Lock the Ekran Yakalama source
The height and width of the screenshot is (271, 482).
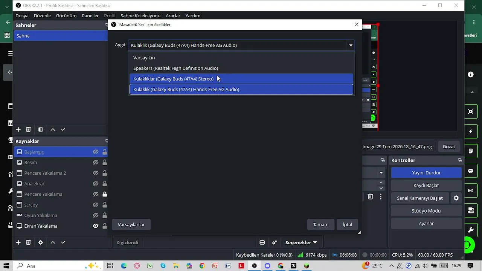click(x=105, y=226)
